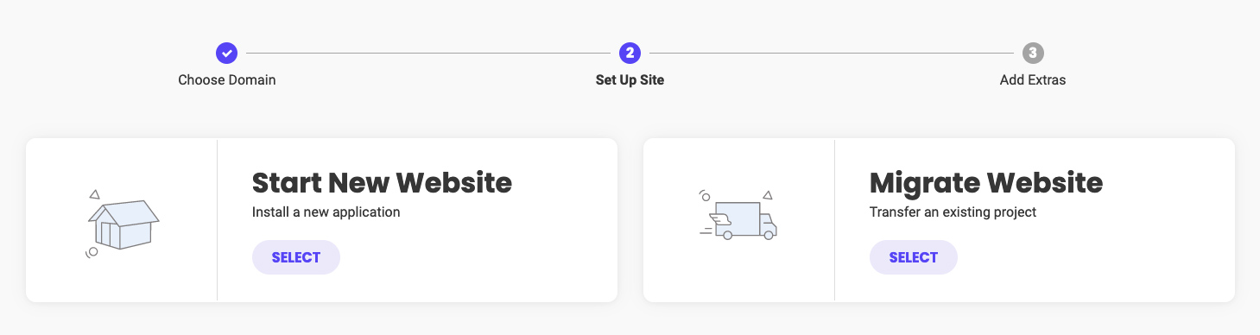Click the 'Transfer an existing project' text
The height and width of the screenshot is (335, 1260).
pos(953,212)
